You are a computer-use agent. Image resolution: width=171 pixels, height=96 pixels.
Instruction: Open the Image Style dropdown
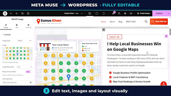pos(25,41)
